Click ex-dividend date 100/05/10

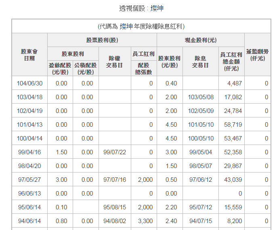201,138
